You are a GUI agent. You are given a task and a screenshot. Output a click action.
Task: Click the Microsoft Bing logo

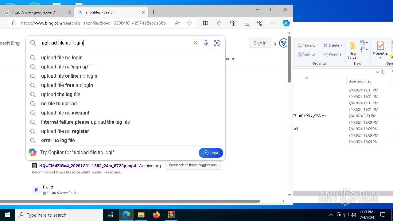(10, 43)
